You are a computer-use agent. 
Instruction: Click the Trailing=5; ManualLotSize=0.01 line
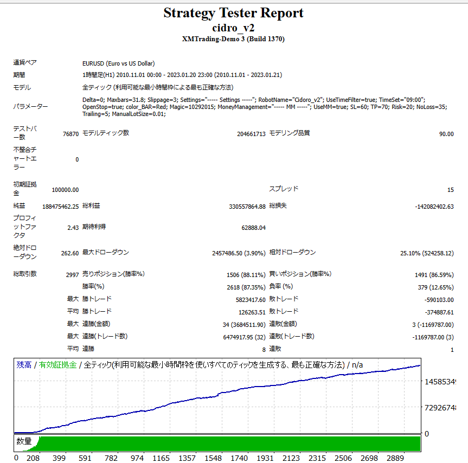124,114
